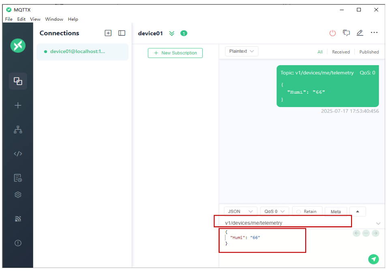Click the MQTTX title bar app icon
The height and width of the screenshot is (272, 390).
9,10
